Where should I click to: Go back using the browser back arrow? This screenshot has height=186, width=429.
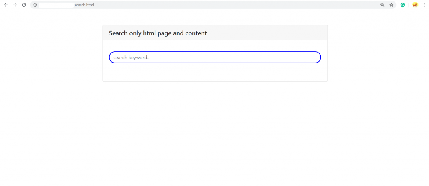click(6, 5)
